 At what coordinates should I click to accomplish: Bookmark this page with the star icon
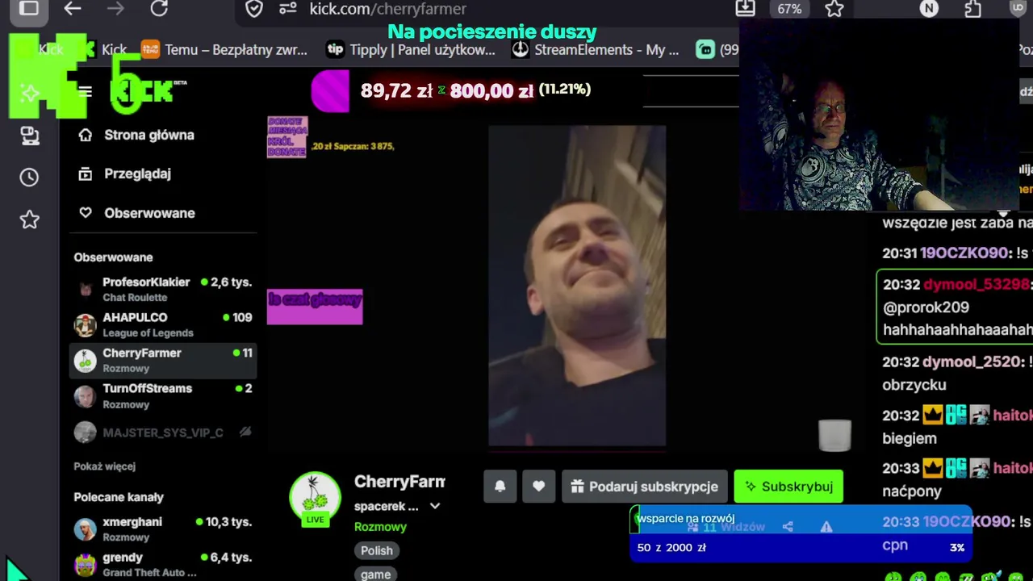834,9
